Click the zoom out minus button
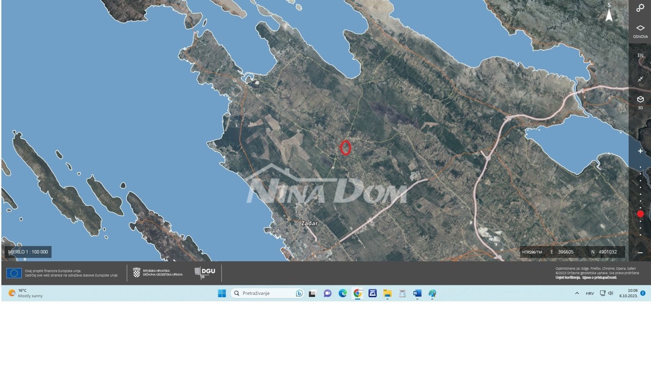 (640, 253)
